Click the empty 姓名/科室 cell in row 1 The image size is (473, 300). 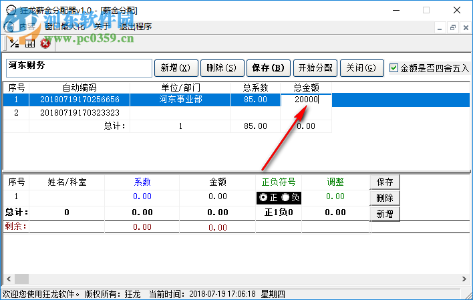(67, 197)
